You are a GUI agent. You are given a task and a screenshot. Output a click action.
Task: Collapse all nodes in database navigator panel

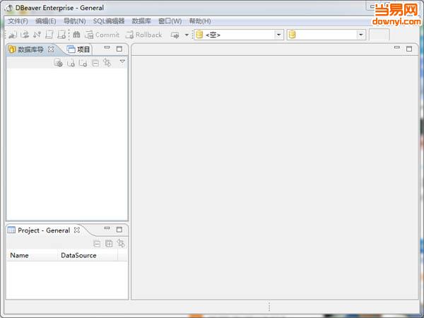(95, 63)
